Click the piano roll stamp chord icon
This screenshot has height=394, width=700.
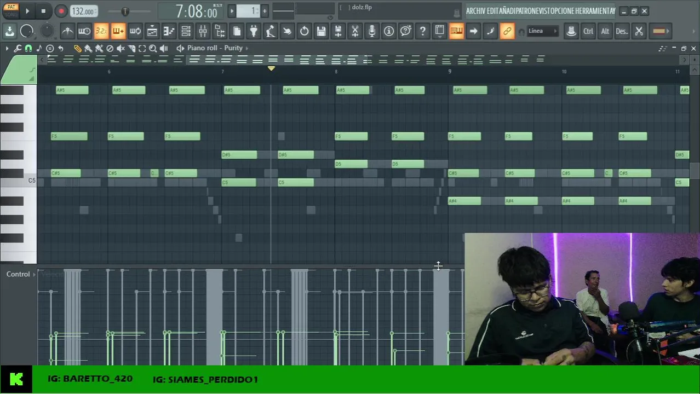pyautogui.click(x=50, y=48)
